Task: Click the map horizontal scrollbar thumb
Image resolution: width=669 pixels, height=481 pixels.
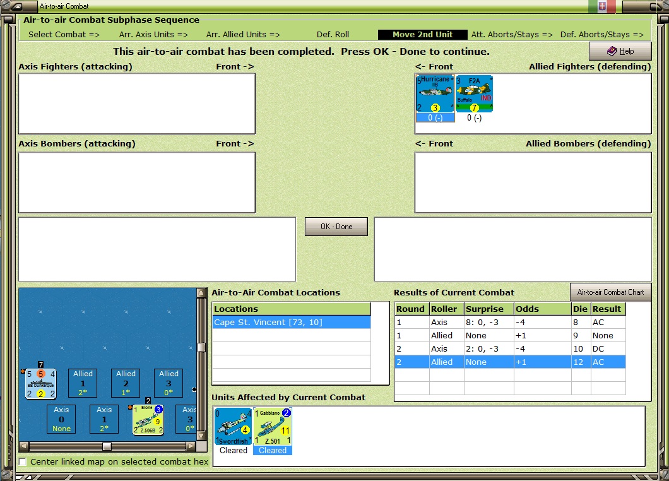Action: click(107, 446)
